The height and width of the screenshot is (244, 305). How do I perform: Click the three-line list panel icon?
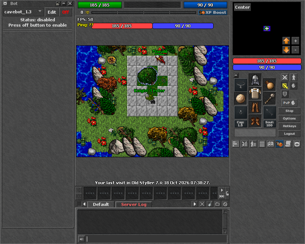[262, 144]
